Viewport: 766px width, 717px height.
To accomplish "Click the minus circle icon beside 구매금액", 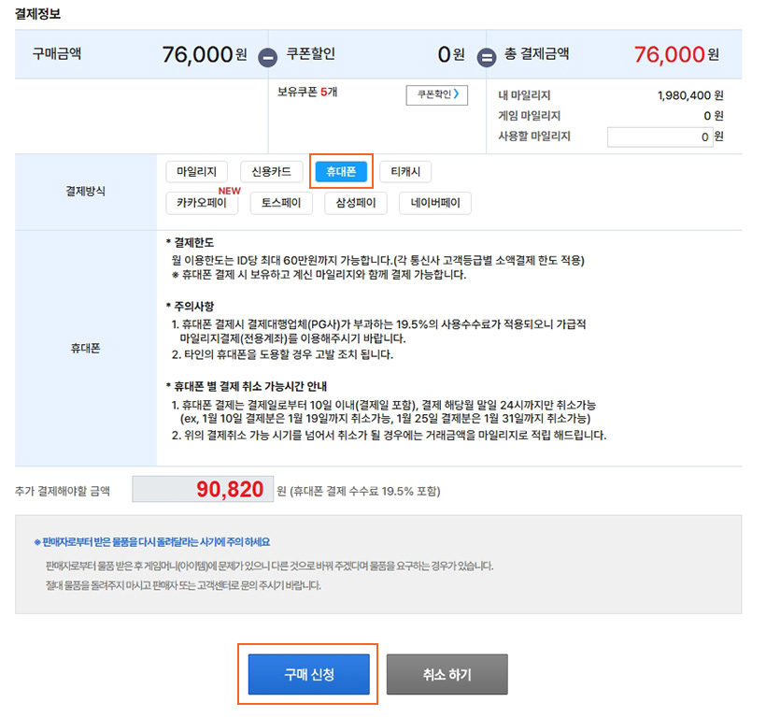I will [x=268, y=57].
